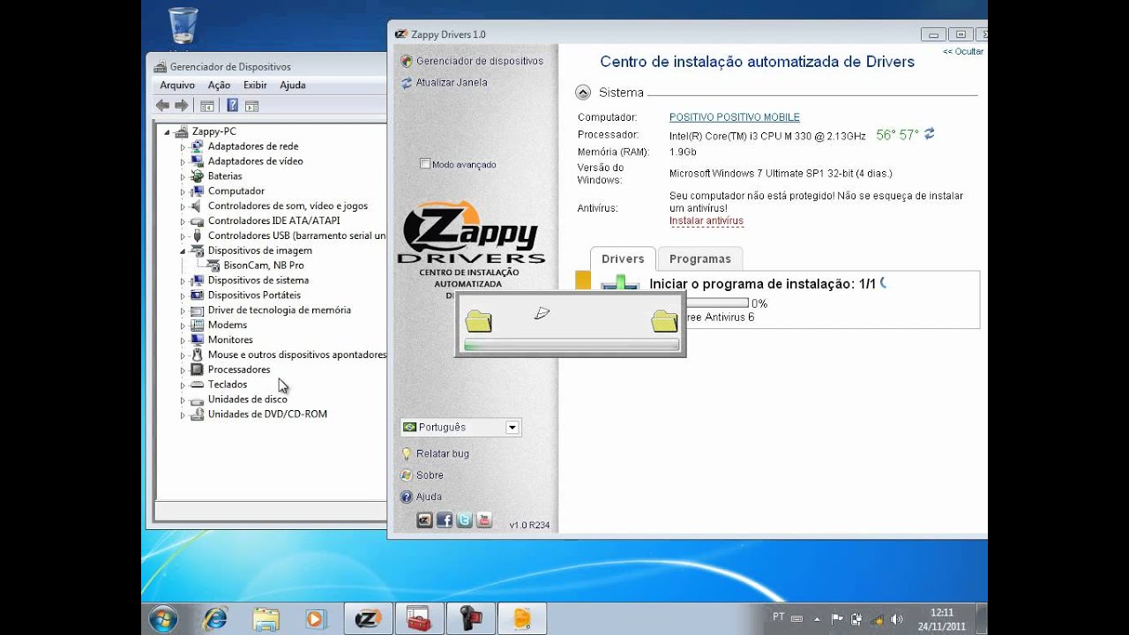Expand the Processadores tree node

click(183, 370)
